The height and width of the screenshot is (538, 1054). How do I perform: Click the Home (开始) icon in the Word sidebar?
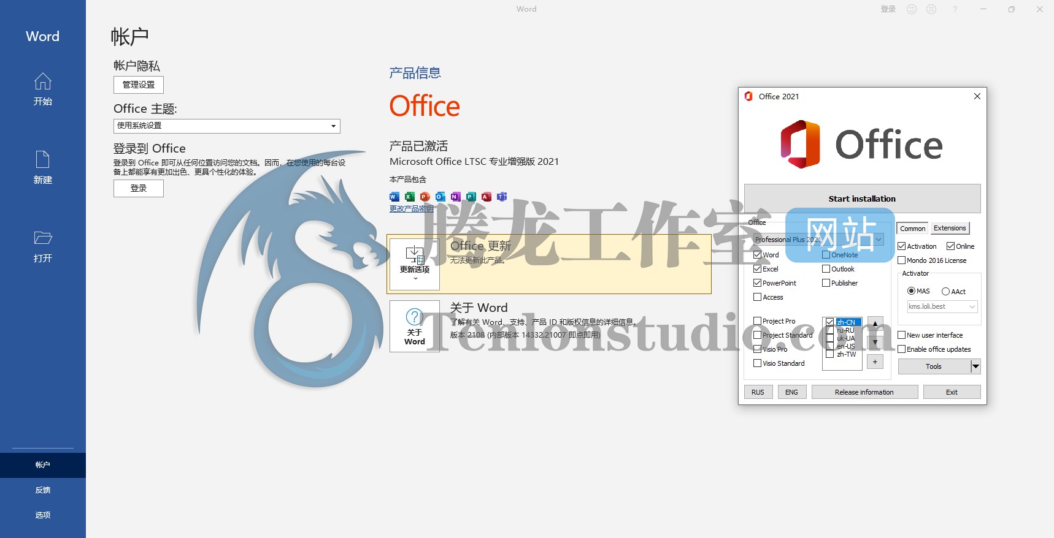click(x=42, y=81)
